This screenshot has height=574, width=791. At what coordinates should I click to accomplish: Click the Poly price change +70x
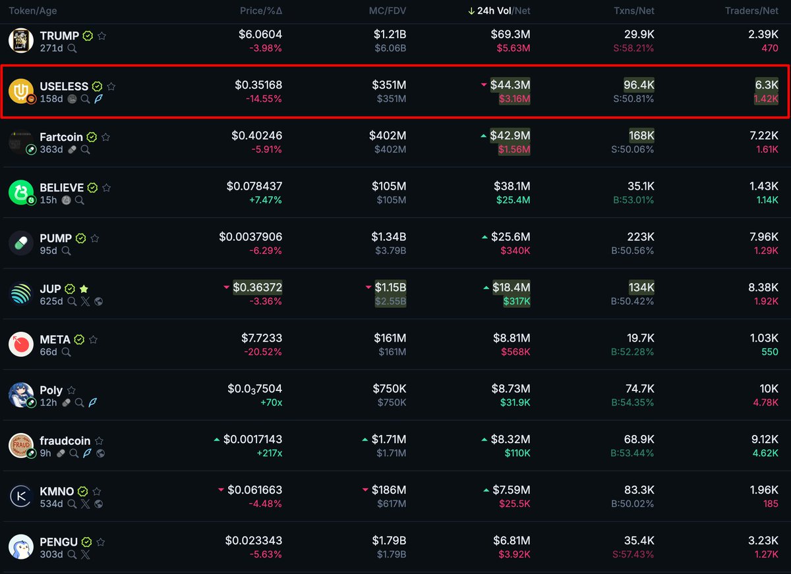270,403
